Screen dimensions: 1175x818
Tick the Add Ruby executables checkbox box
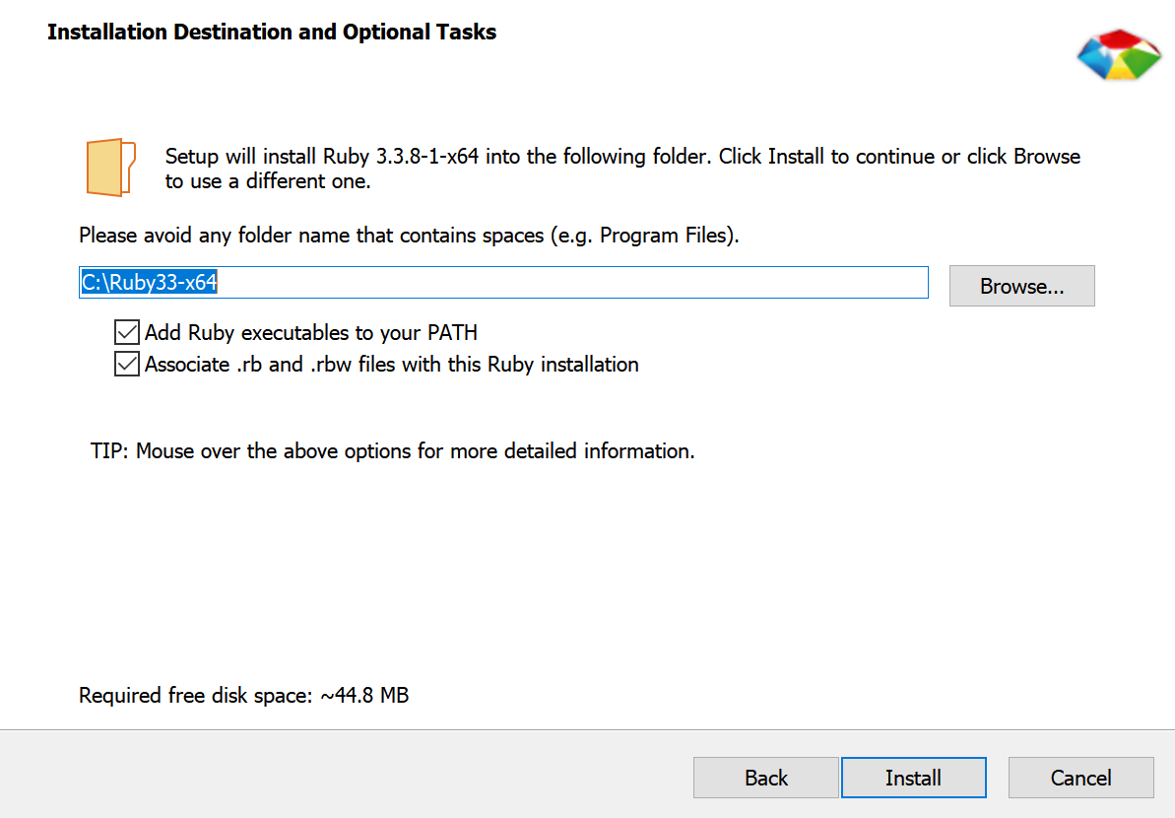[126, 332]
